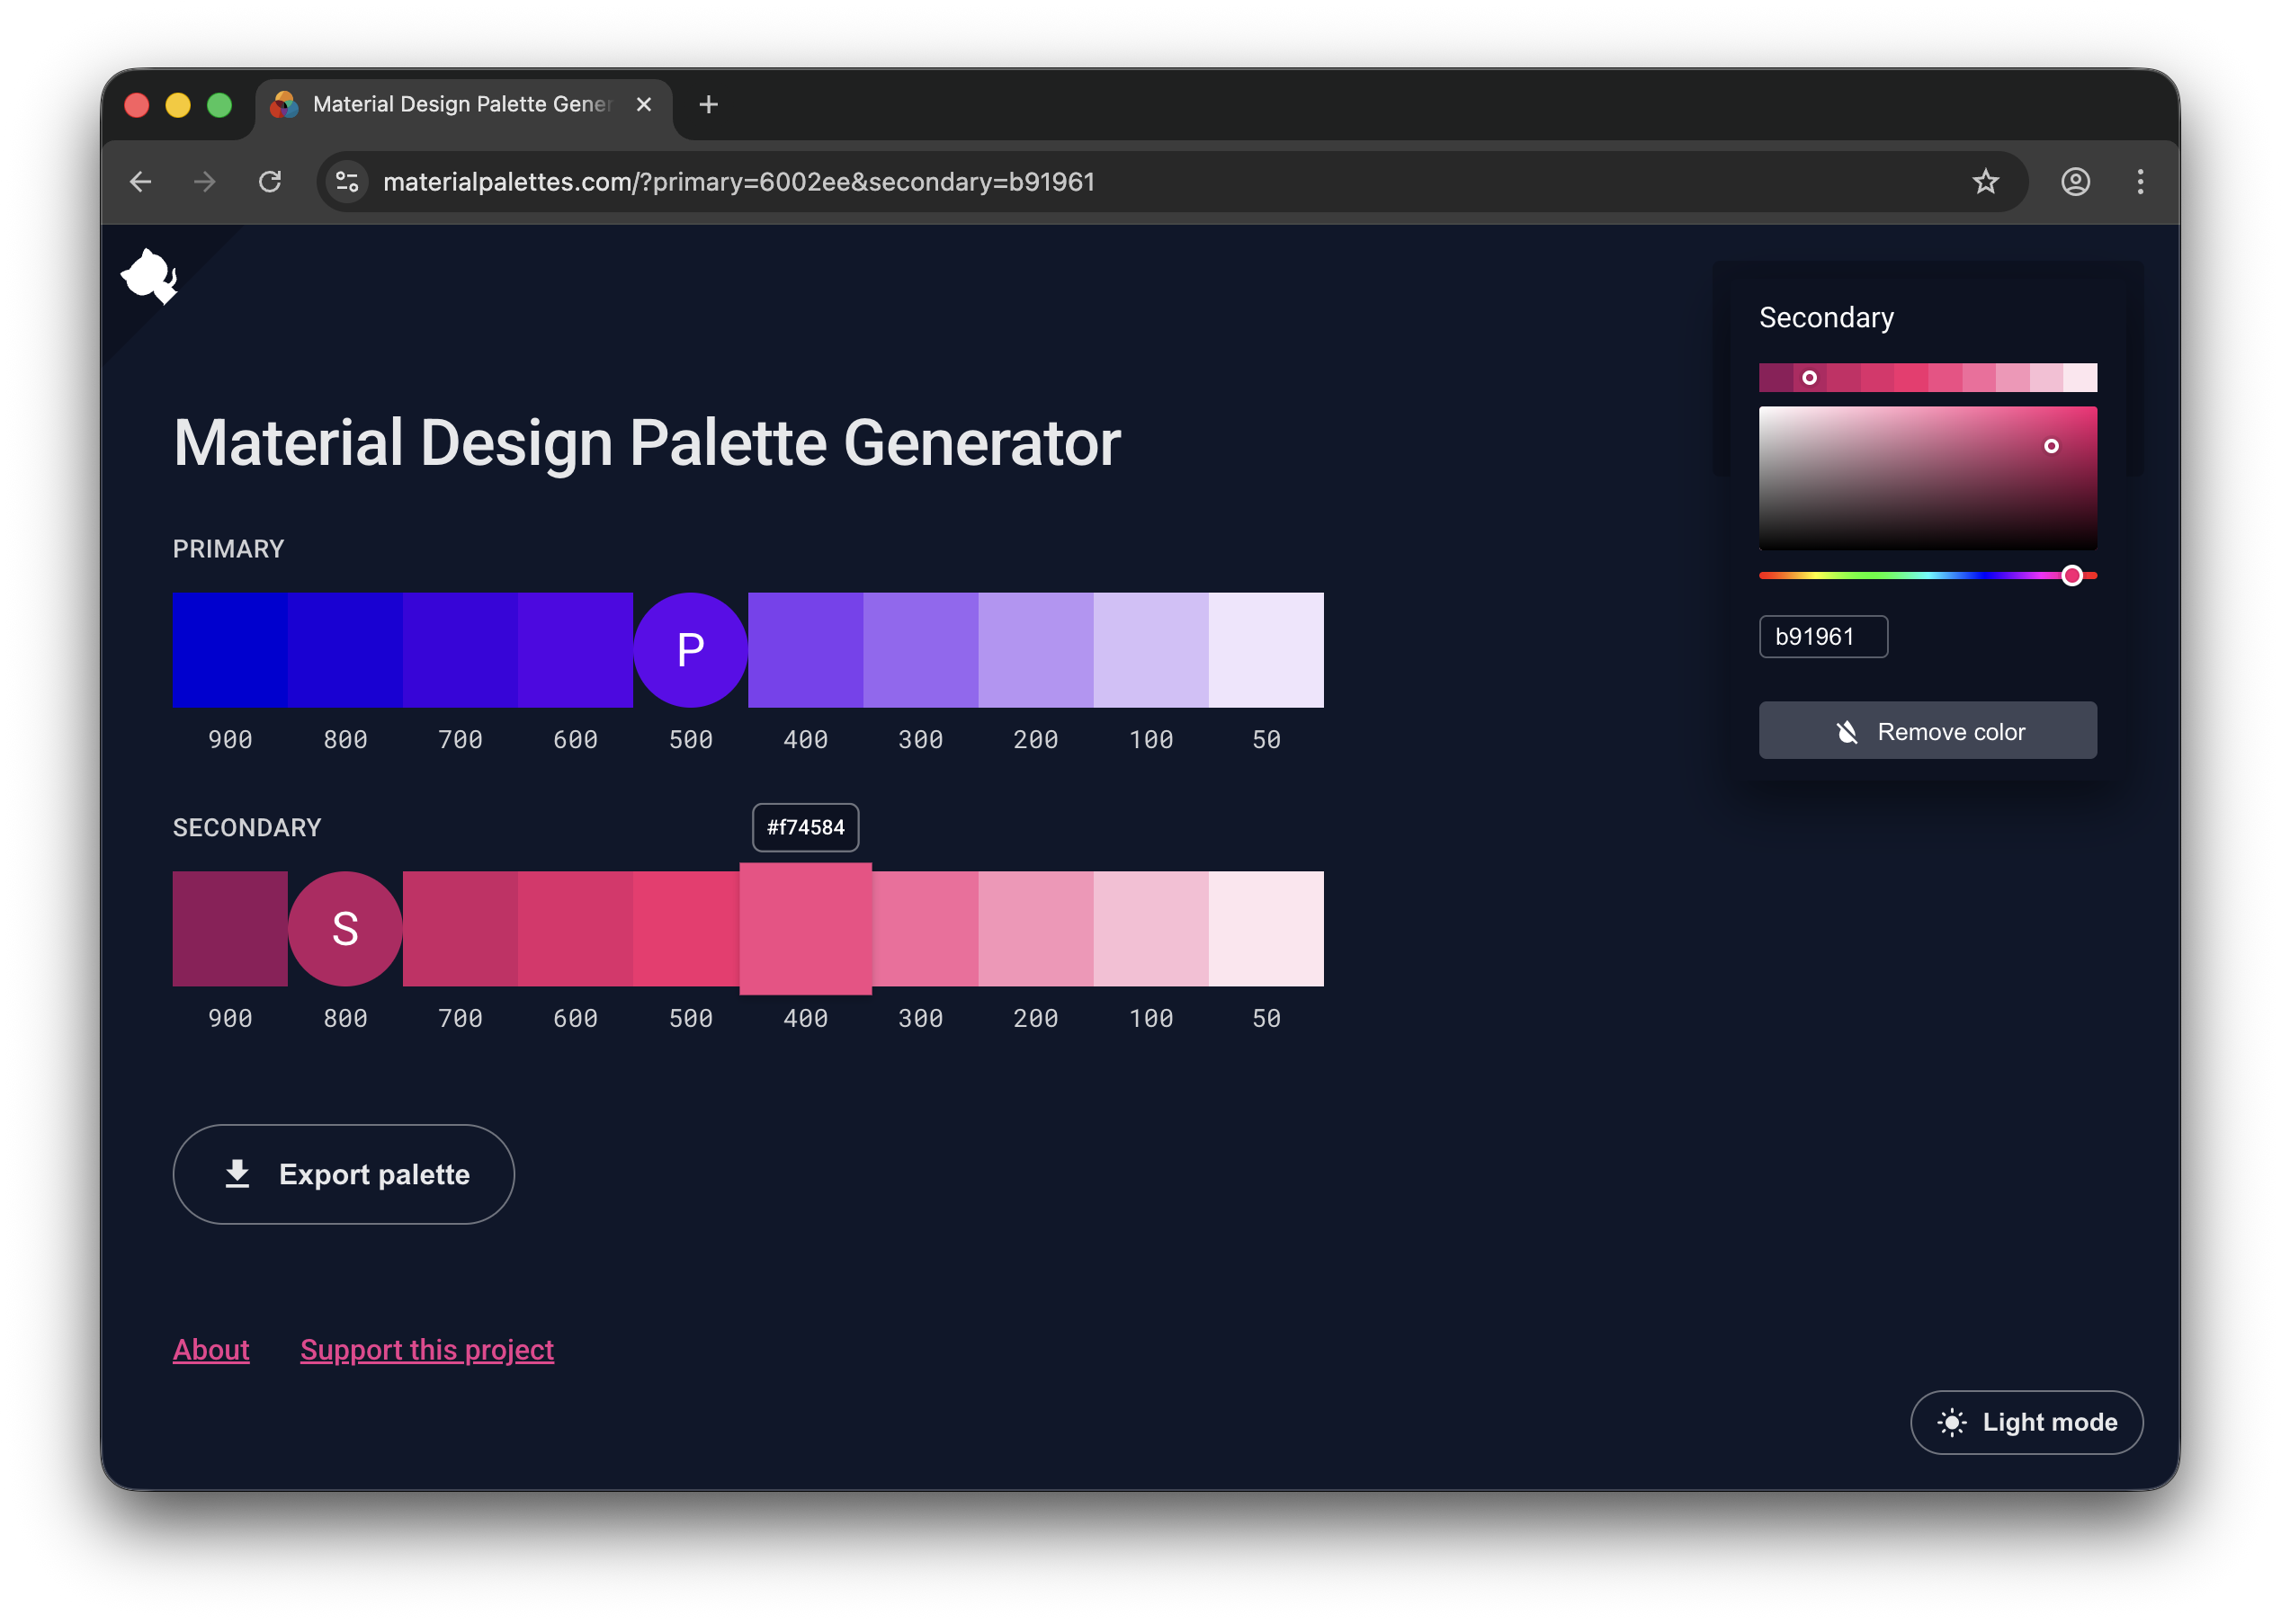Click the site permissions icon in the address bar

346,181
